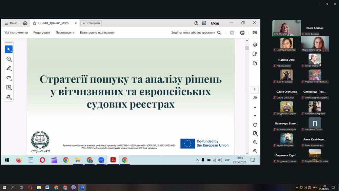
Task: Open the Acrobat help question mark
Action: tap(196, 23)
